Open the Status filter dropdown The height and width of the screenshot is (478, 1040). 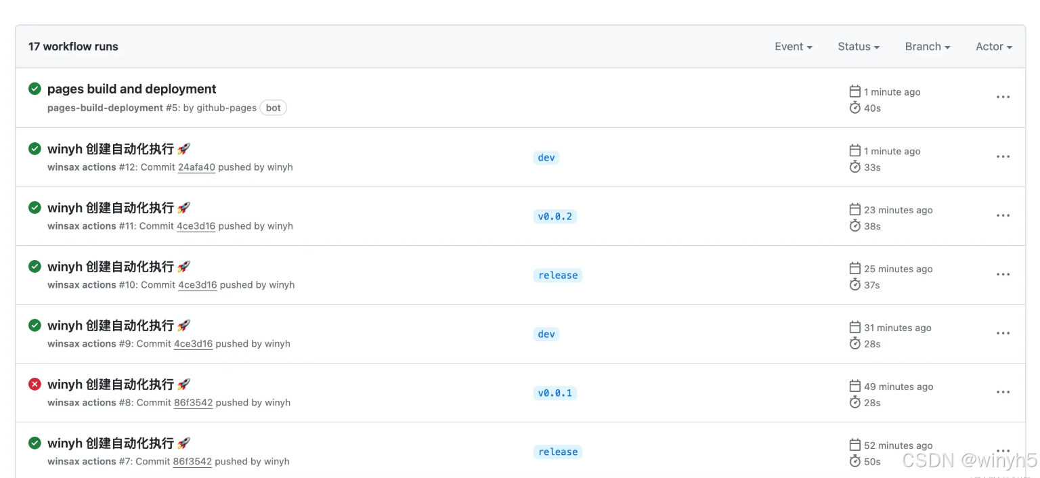coord(859,47)
